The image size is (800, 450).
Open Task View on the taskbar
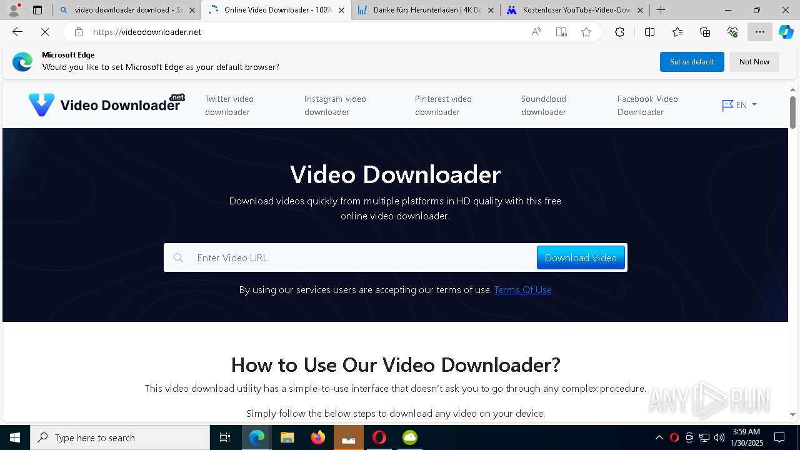coord(225,437)
